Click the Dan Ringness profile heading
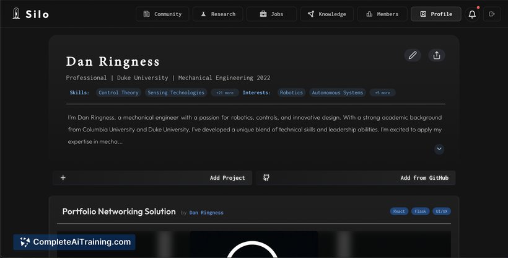Image resolution: width=508 pixels, height=258 pixels. coord(113,61)
